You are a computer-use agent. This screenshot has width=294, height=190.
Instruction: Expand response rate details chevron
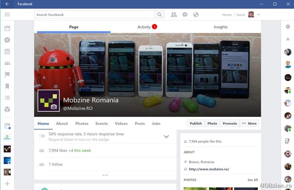pos(166,137)
